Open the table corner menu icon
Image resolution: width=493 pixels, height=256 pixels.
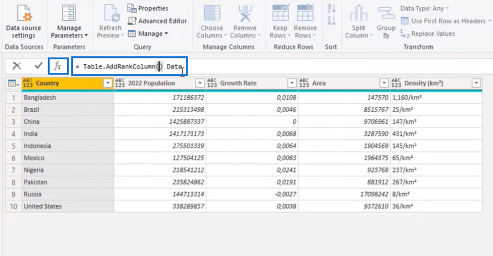click(13, 83)
